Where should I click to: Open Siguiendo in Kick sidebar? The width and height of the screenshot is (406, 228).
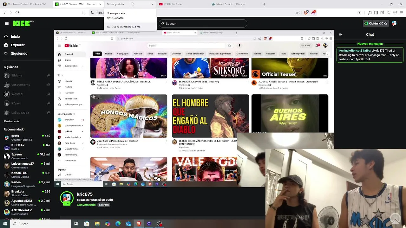[x=16, y=54]
